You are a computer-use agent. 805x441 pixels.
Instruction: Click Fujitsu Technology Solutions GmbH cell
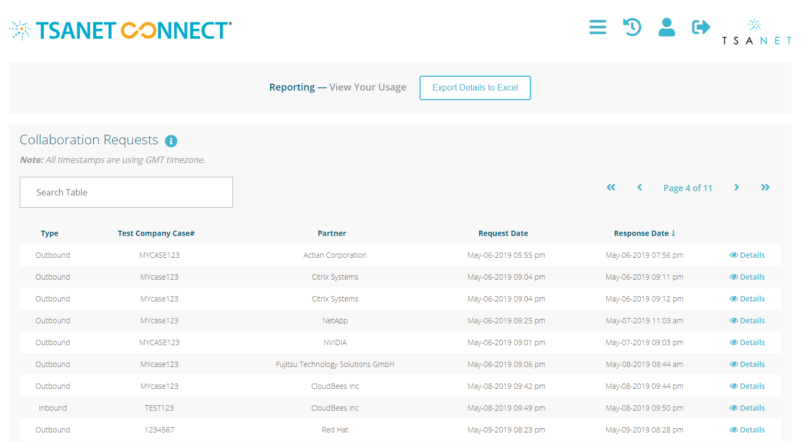335,364
